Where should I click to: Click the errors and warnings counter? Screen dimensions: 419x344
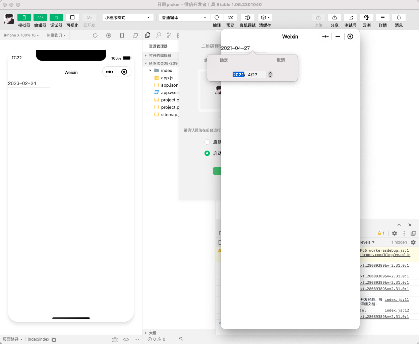coord(157,339)
